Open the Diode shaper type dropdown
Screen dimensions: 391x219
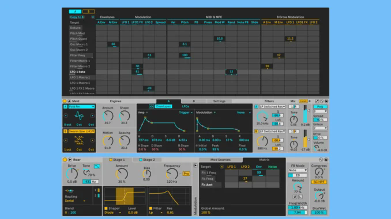[112, 213]
